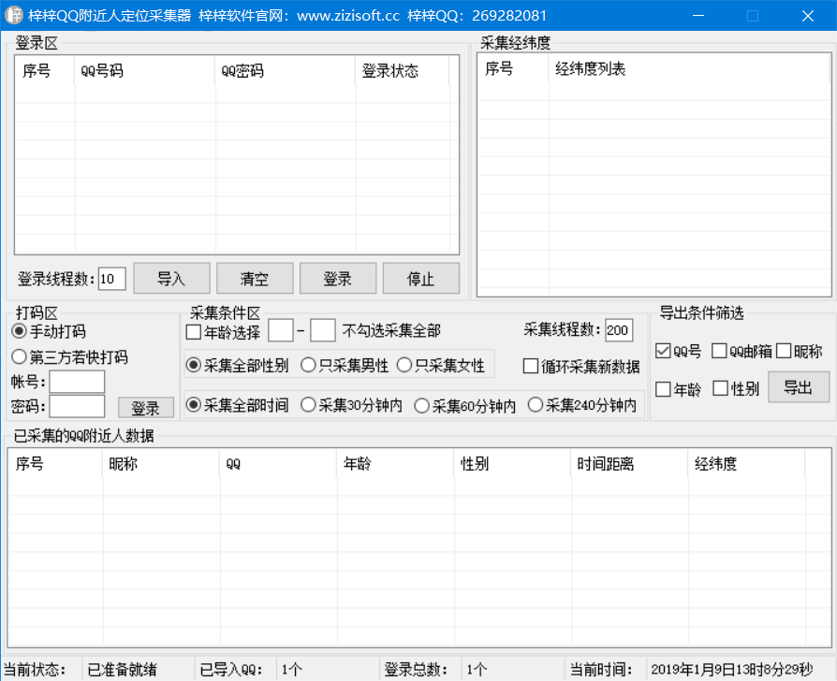Click the 导出 export button
This screenshot has height=681, width=837.
pos(798,387)
